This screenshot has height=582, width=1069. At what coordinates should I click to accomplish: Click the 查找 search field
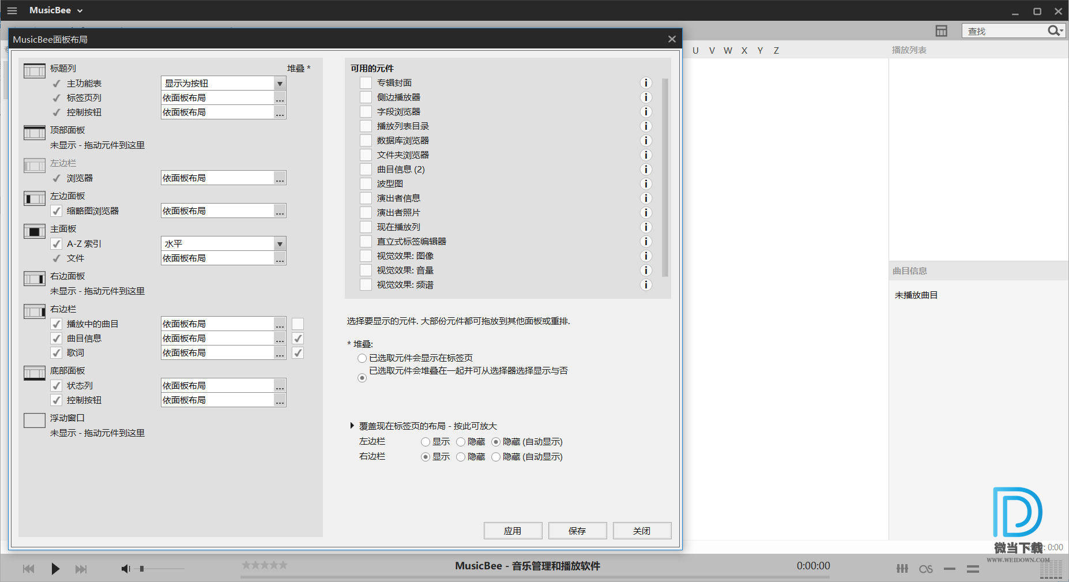[x=1004, y=31]
